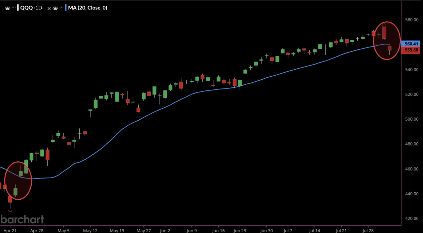The width and height of the screenshot is (423, 233).
Task: Click the 440.00 price axis label
Action: (x=412, y=194)
